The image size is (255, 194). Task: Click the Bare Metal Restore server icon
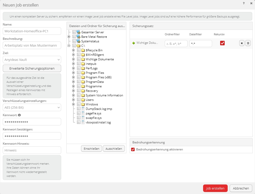click(78, 37)
